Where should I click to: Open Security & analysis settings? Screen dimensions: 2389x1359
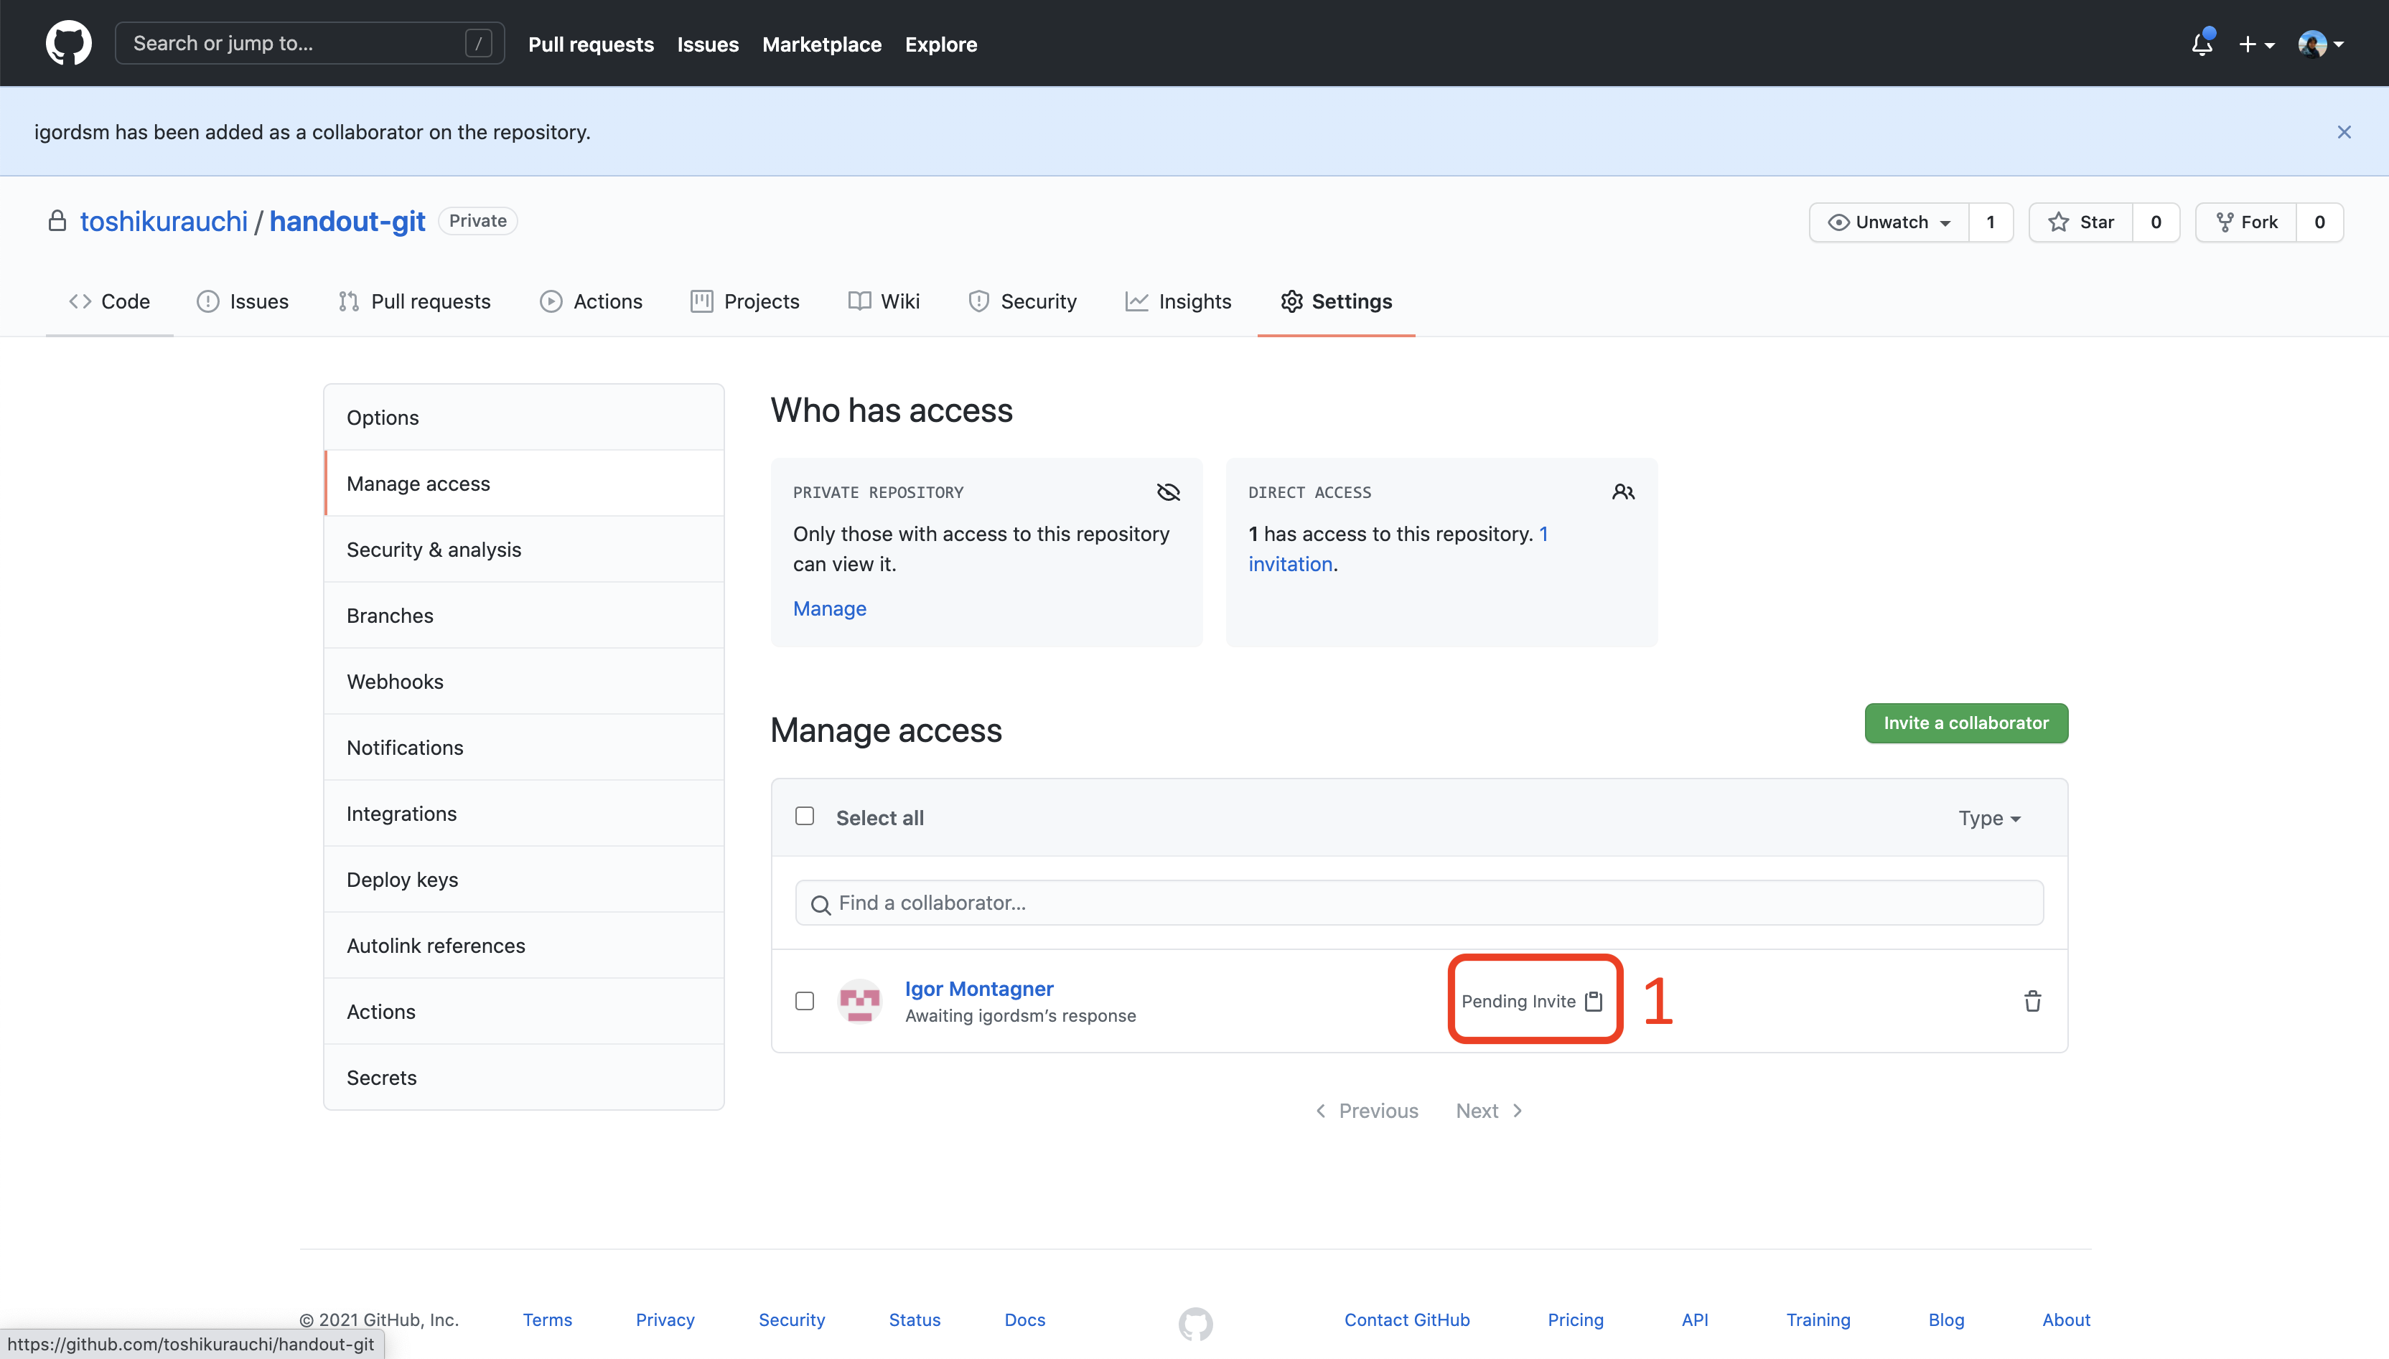(x=524, y=550)
